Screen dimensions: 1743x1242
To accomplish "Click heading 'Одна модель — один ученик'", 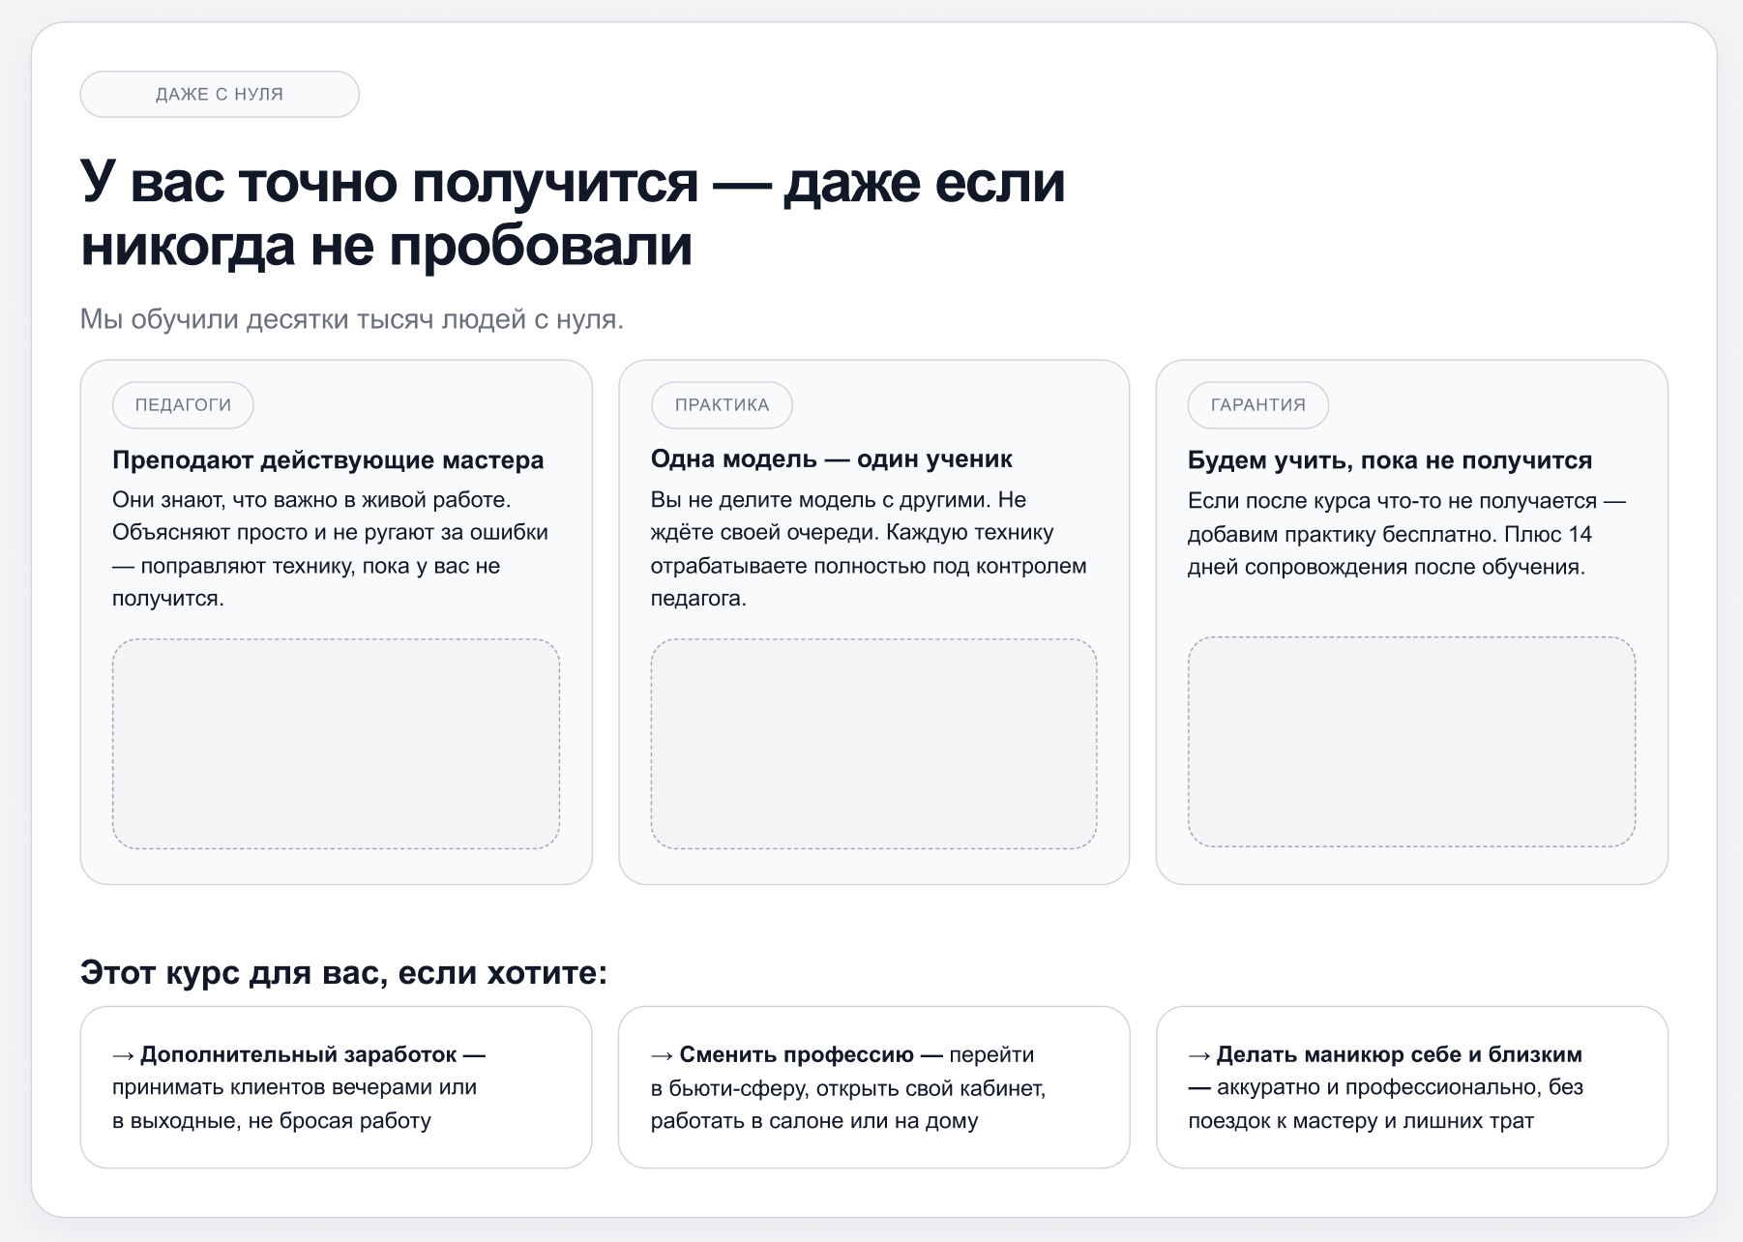I will pyautogui.click(x=832, y=459).
